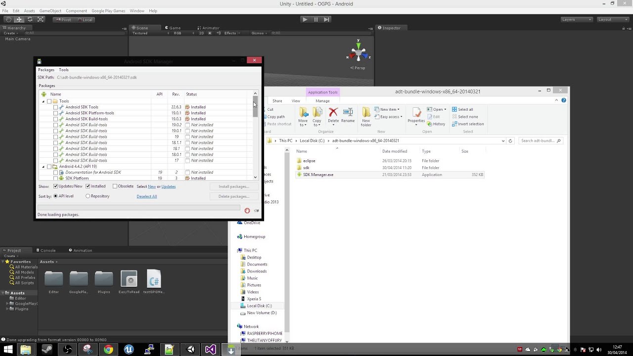
Task: Click the Unity Play button
Action: click(305, 19)
